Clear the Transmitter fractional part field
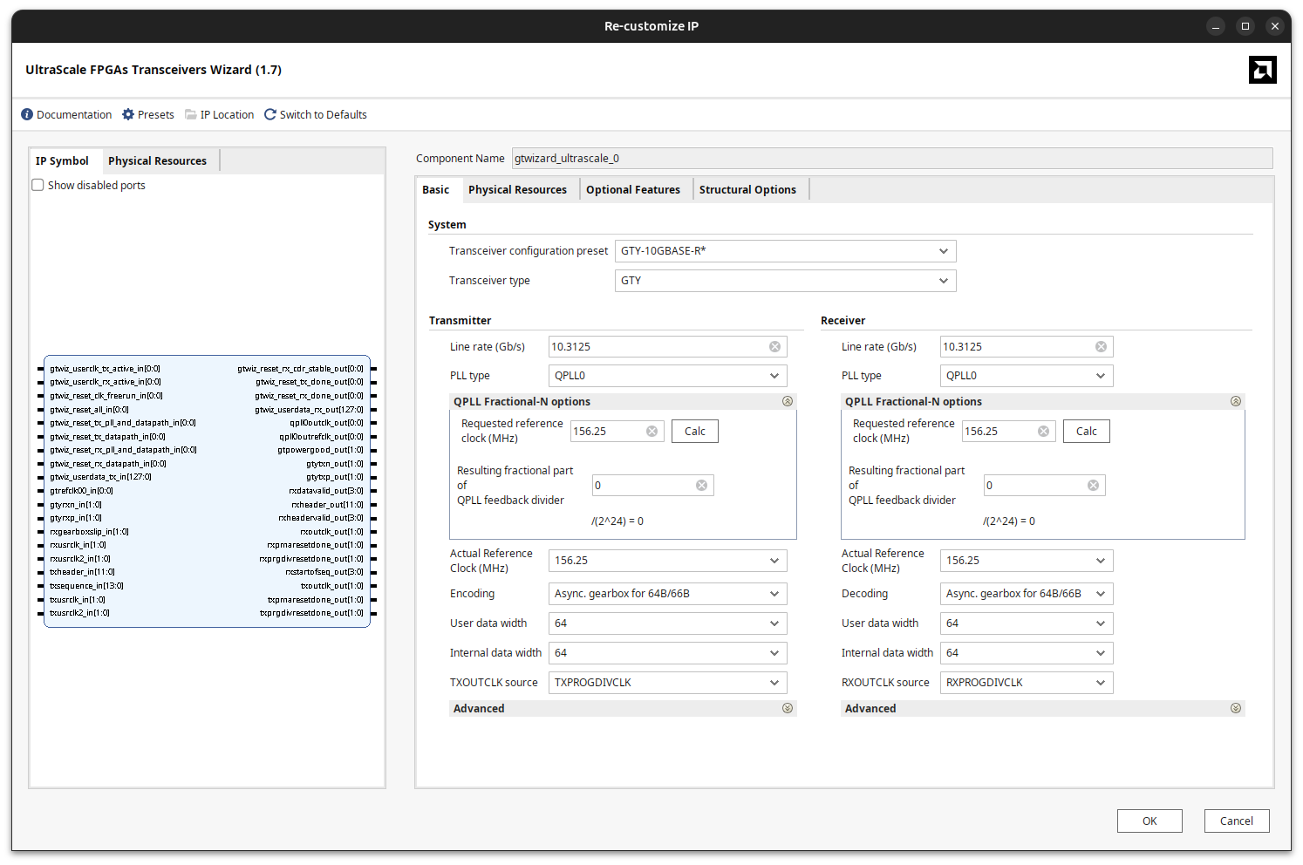 pyautogui.click(x=701, y=485)
